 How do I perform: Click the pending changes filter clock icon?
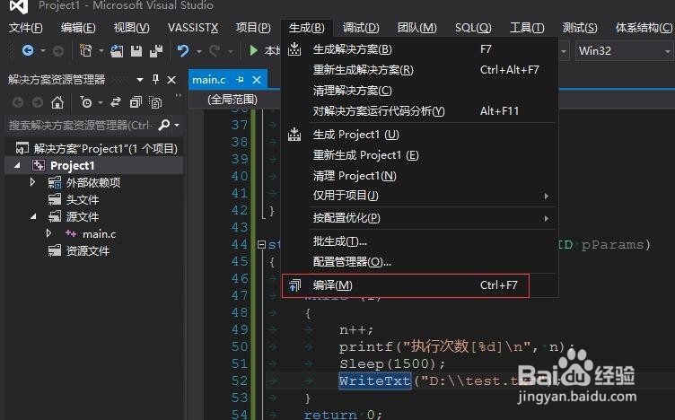[86, 102]
